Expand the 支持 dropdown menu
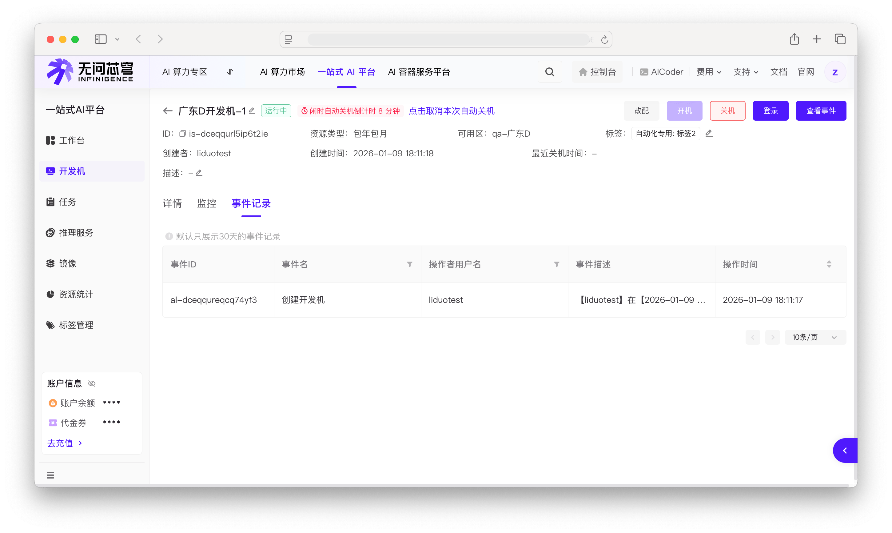The width and height of the screenshot is (892, 533). tap(746, 72)
